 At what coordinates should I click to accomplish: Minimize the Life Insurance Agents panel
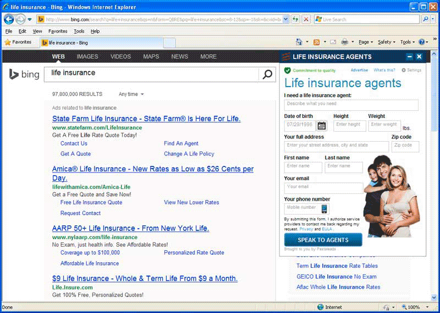coord(409,57)
